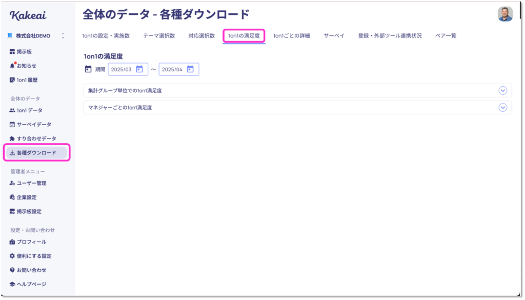
Task: Click the Kakeai logo
Action: pyautogui.click(x=28, y=15)
